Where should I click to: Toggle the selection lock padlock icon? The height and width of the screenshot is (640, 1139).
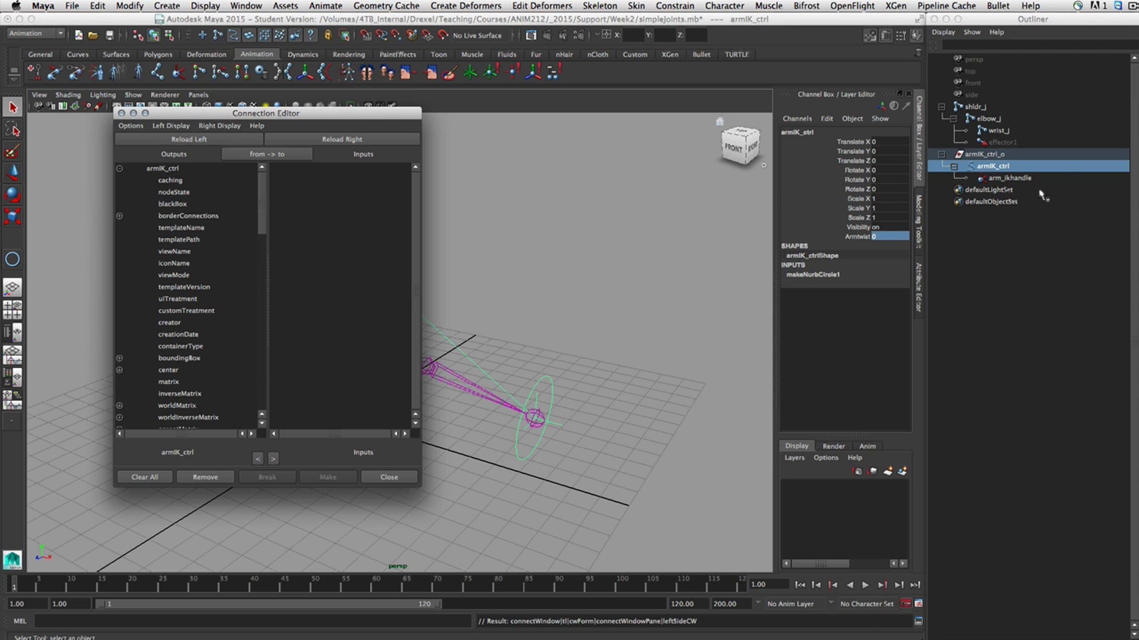(327, 35)
